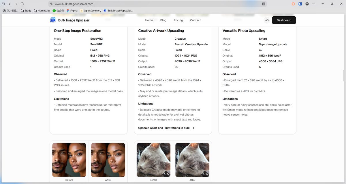Open the Pricing nav item
Screen dimensions: 346x184
178,20
